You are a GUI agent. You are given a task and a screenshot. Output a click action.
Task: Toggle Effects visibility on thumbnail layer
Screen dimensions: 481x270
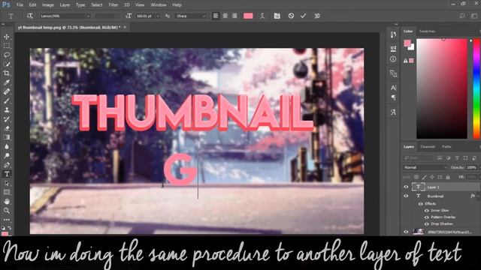click(421, 203)
